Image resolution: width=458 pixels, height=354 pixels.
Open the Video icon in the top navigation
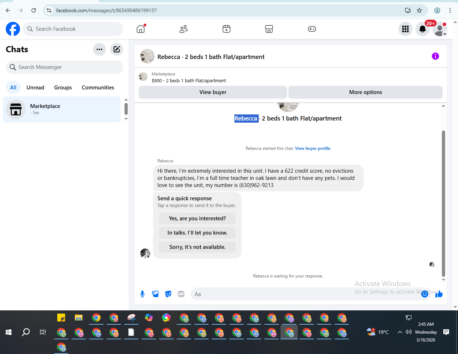point(226,29)
